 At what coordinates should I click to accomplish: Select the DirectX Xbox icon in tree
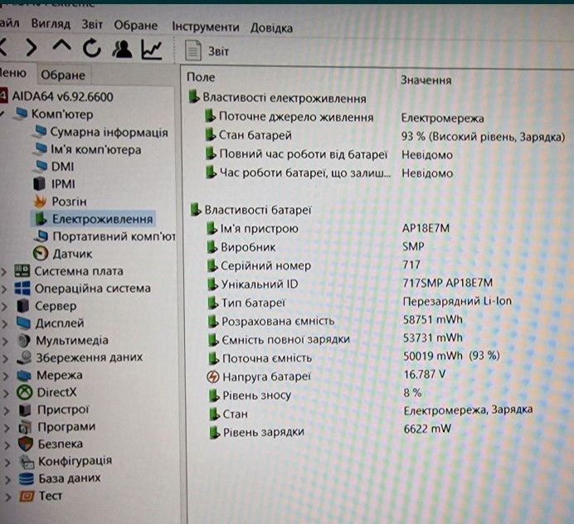click(x=24, y=392)
